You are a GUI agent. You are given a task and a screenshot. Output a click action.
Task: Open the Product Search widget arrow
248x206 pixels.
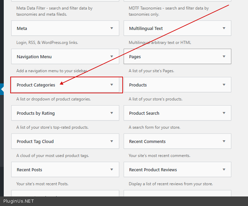pos(224,113)
